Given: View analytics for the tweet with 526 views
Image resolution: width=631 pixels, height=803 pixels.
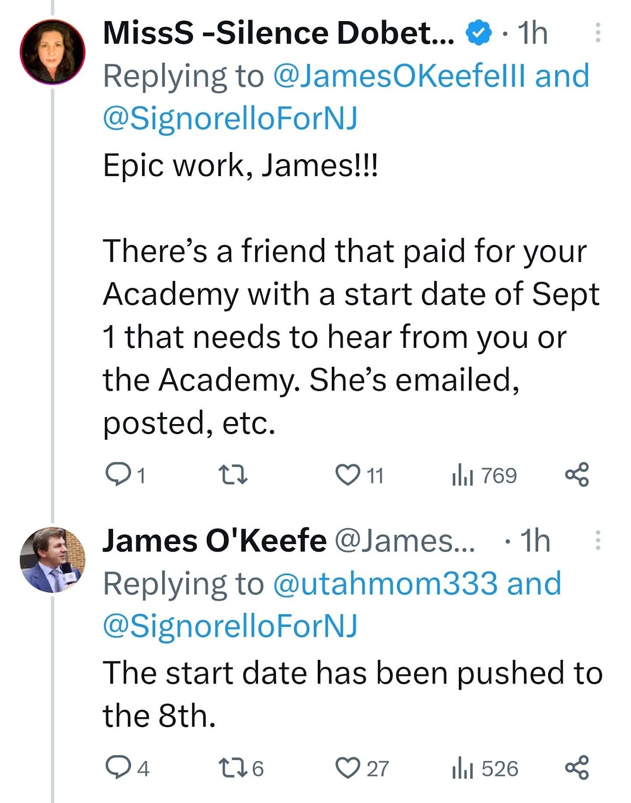Looking at the screenshot, I should tap(462, 768).
